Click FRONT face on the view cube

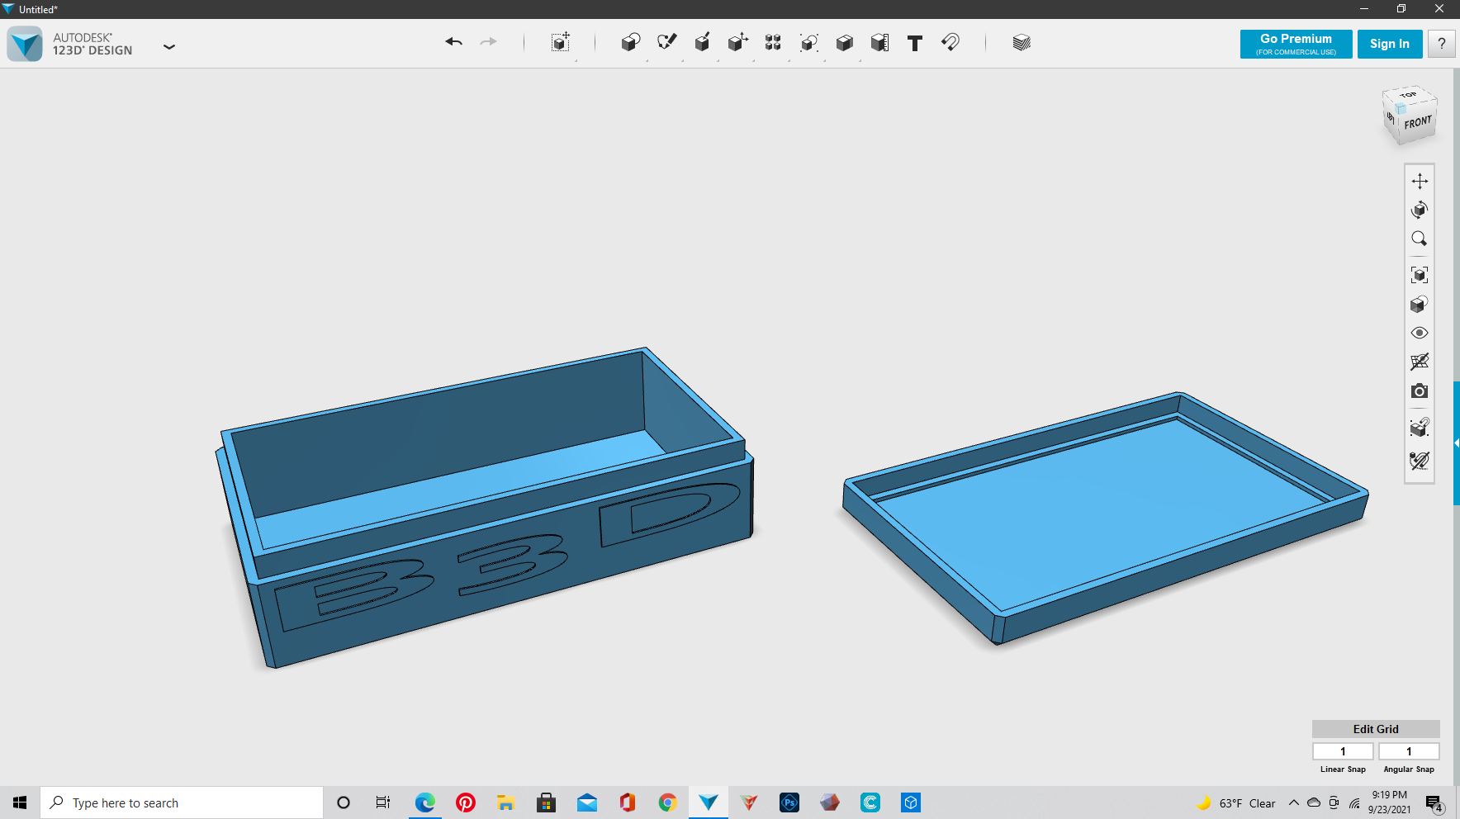[x=1417, y=123]
